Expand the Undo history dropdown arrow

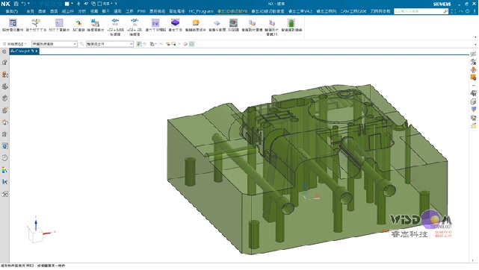coord(28,4)
